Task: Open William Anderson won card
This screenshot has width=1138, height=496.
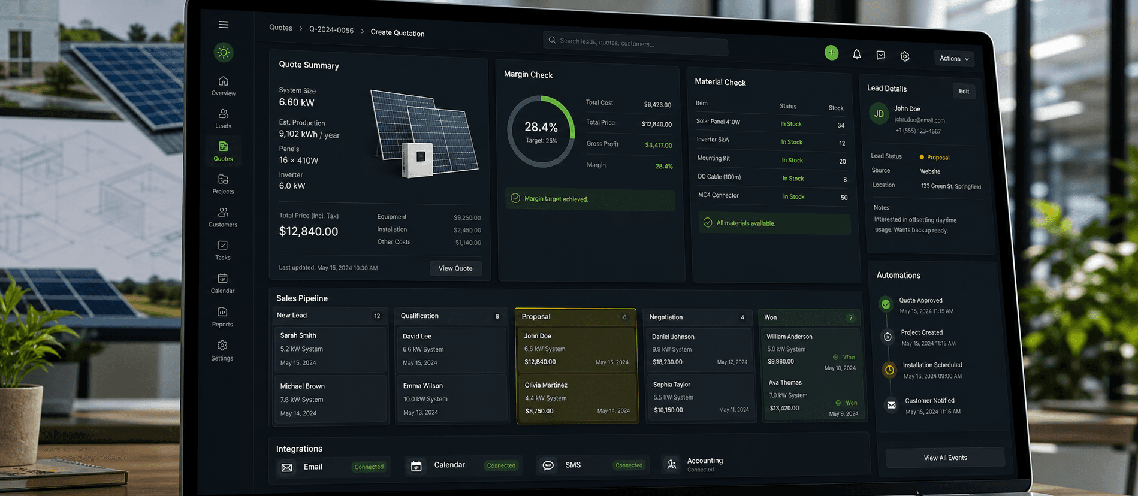Action: [811, 352]
